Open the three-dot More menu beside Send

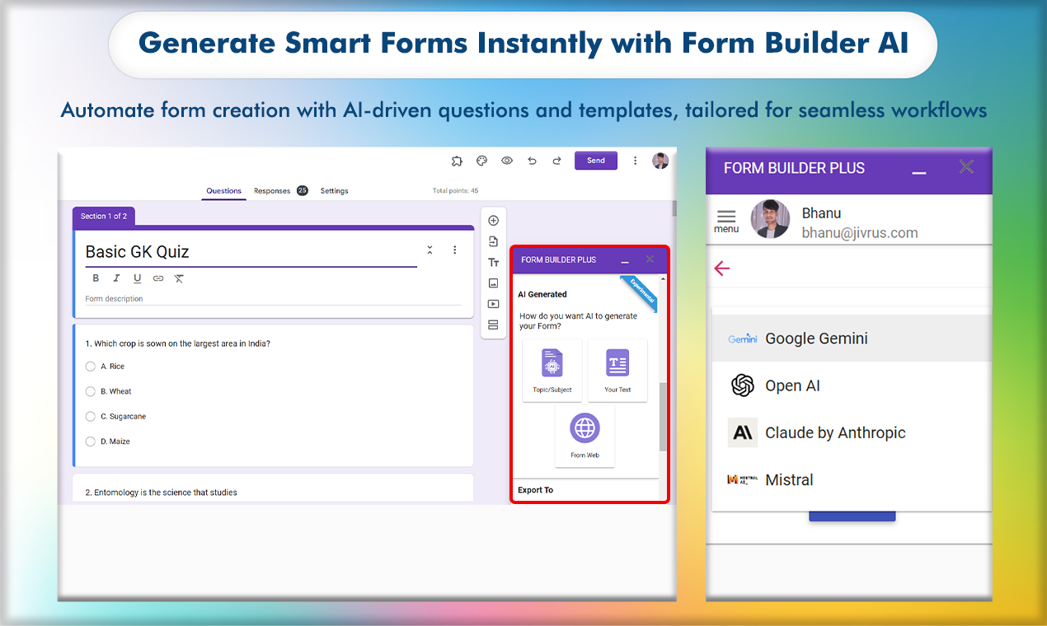pos(635,161)
